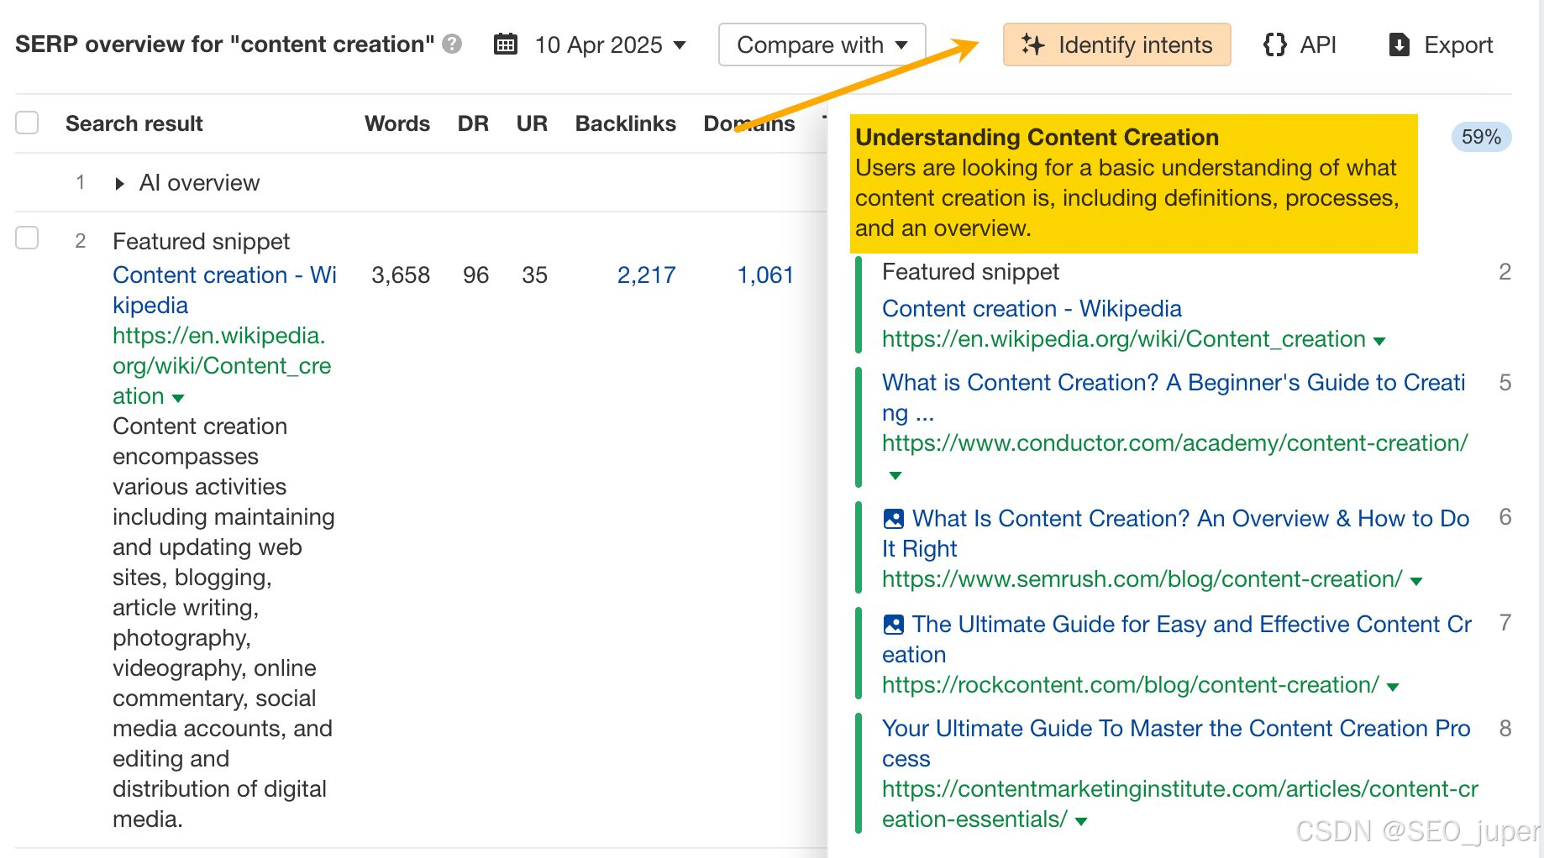
Task: Click the curly braces API icon
Action: click(x=1275, y=44)
